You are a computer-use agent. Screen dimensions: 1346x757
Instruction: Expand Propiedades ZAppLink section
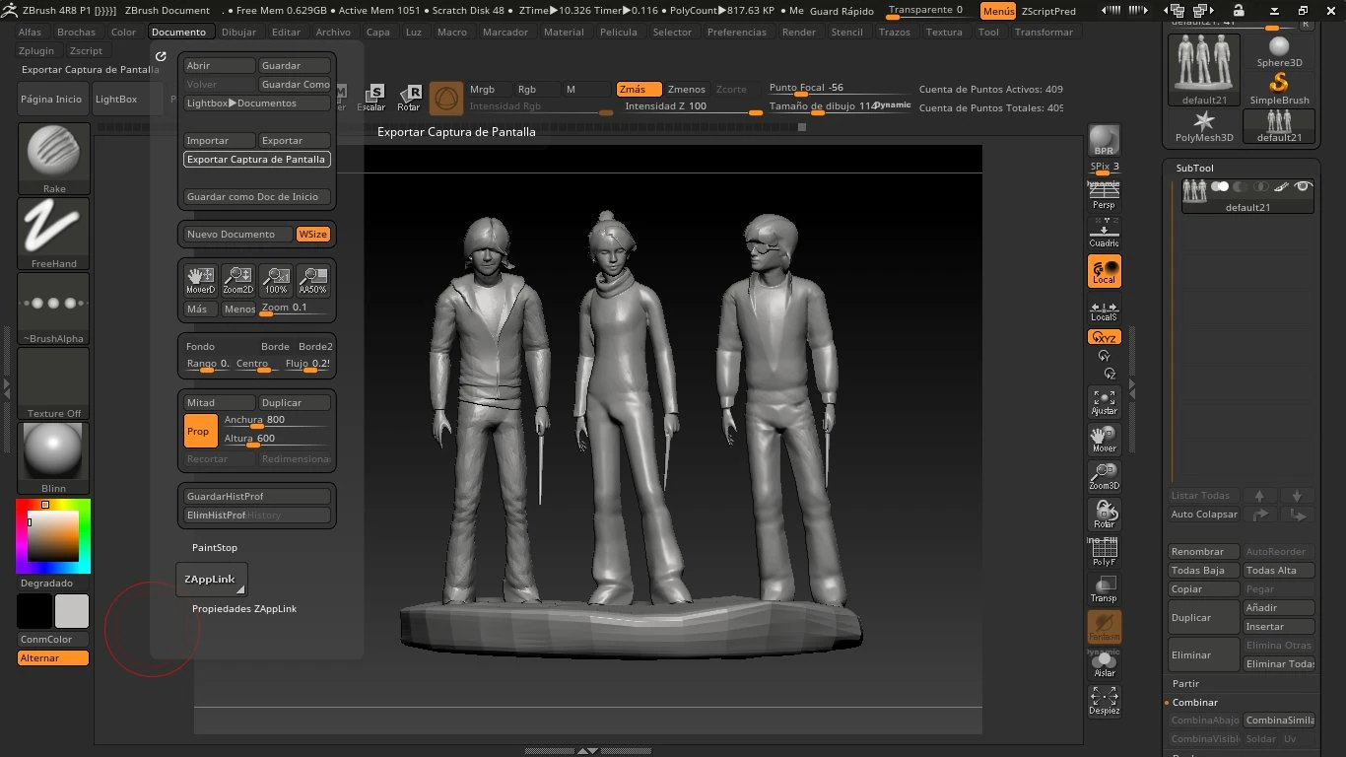coord(244,609)
